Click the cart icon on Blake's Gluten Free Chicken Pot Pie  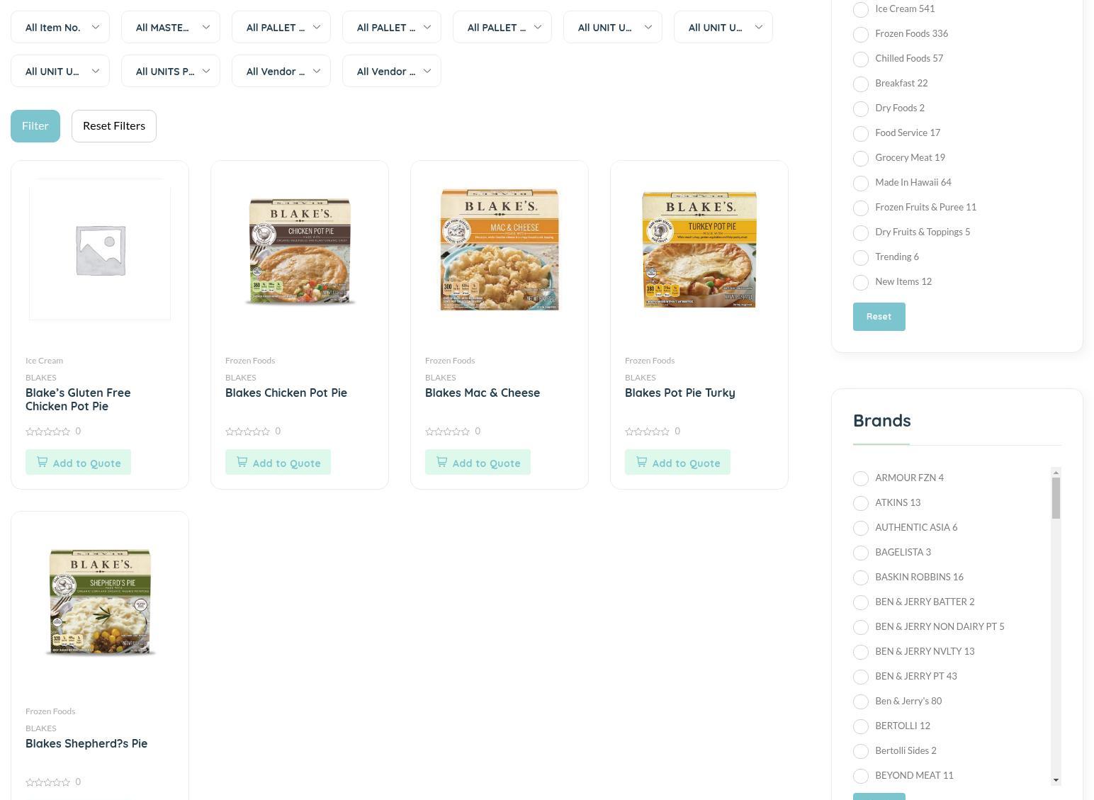(42, 462)
